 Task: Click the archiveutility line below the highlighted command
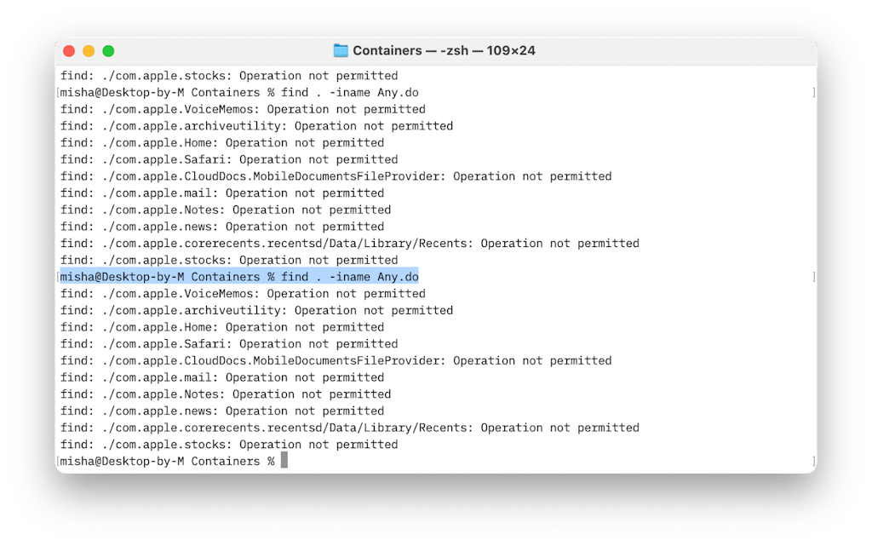pos(256,310)
